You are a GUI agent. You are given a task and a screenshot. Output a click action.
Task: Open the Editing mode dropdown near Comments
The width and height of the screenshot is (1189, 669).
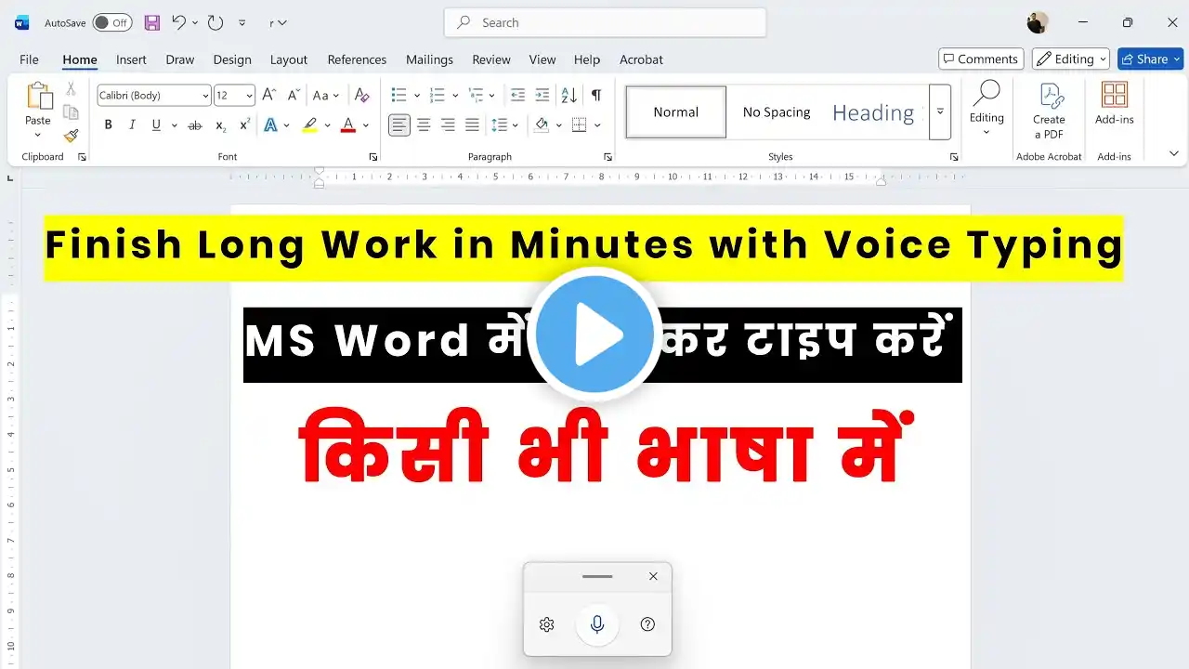pyautogui.click(x=1071, y=59)
